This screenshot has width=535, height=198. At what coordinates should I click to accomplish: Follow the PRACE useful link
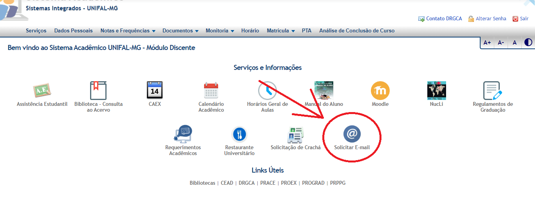(x=268, y=183)
